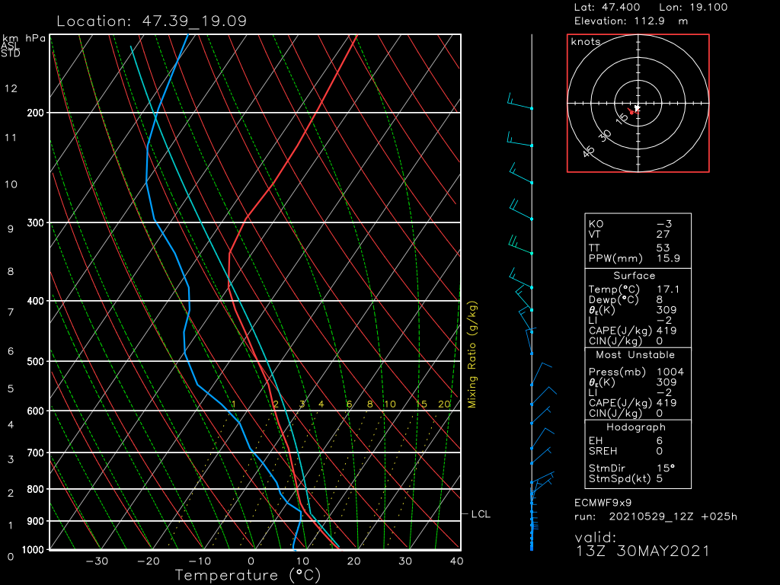Image resolution: width=780 pixels, height=585 pixels.
Task: Select the 'Surface' section header
Action: coord(634,276)
